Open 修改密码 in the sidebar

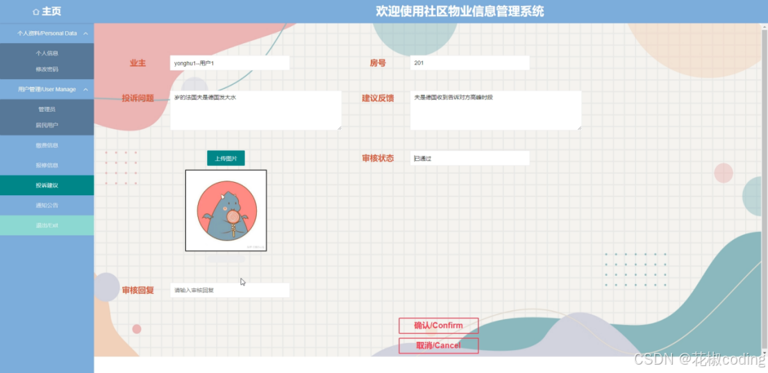pos(47,69)
